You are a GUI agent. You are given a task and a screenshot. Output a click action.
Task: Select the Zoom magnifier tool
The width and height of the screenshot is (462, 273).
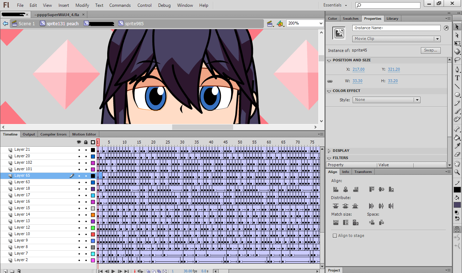(457, 172)
